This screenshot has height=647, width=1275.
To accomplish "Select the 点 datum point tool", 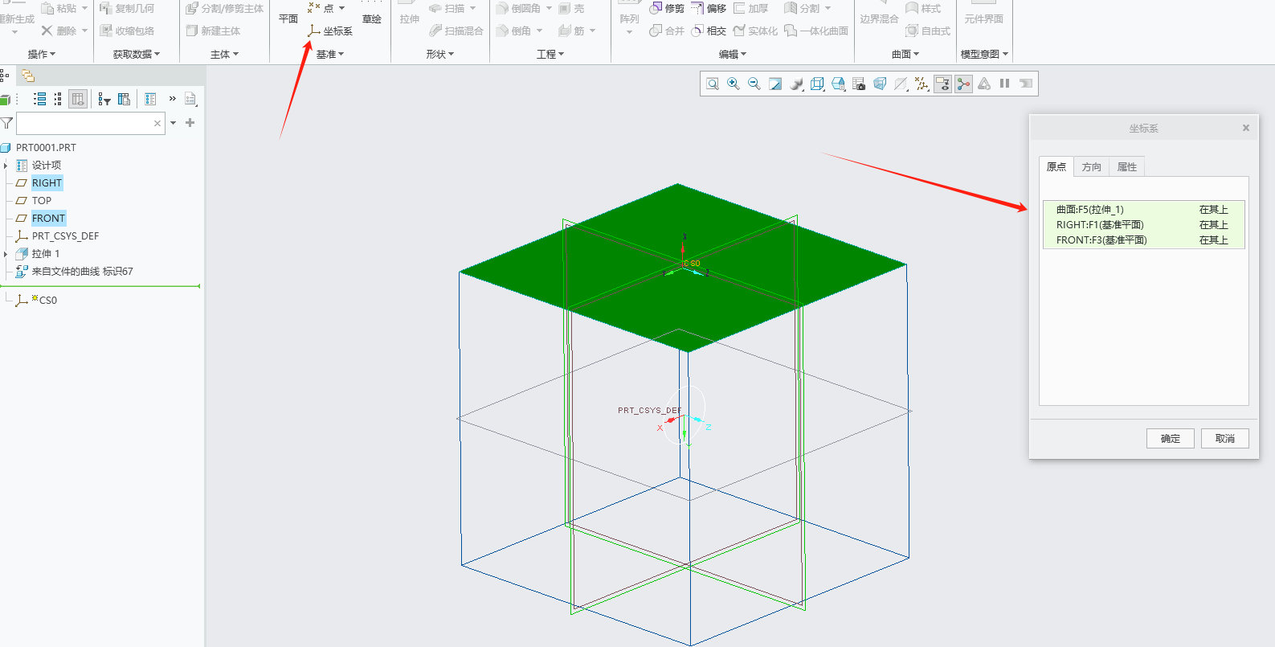I will click(321, 8).
